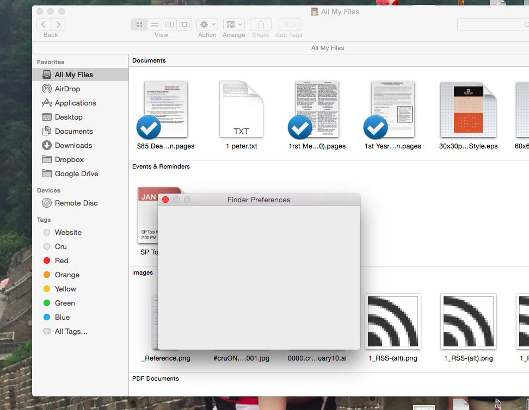Click the #cruON….001.jpg file name
This screenshot has width=529, height=410.
(241, 358)
